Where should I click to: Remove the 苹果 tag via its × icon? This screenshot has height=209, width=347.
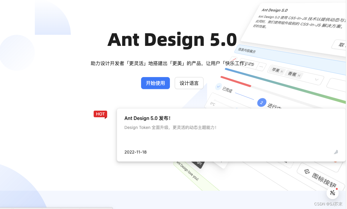pos(281,72)
